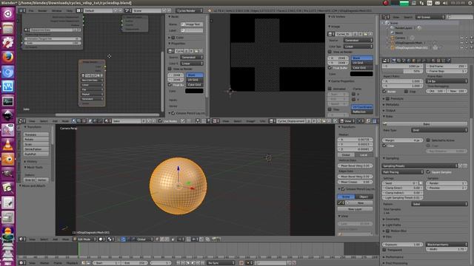Image resolution: width=474 pixels, height=266 pixels.
Task: Open Firefox from the Ubuntu dock
Action: (x=8, y=57)
